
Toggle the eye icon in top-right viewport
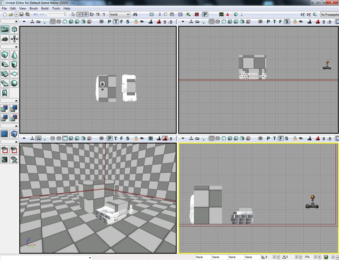(x=301, y=22)
